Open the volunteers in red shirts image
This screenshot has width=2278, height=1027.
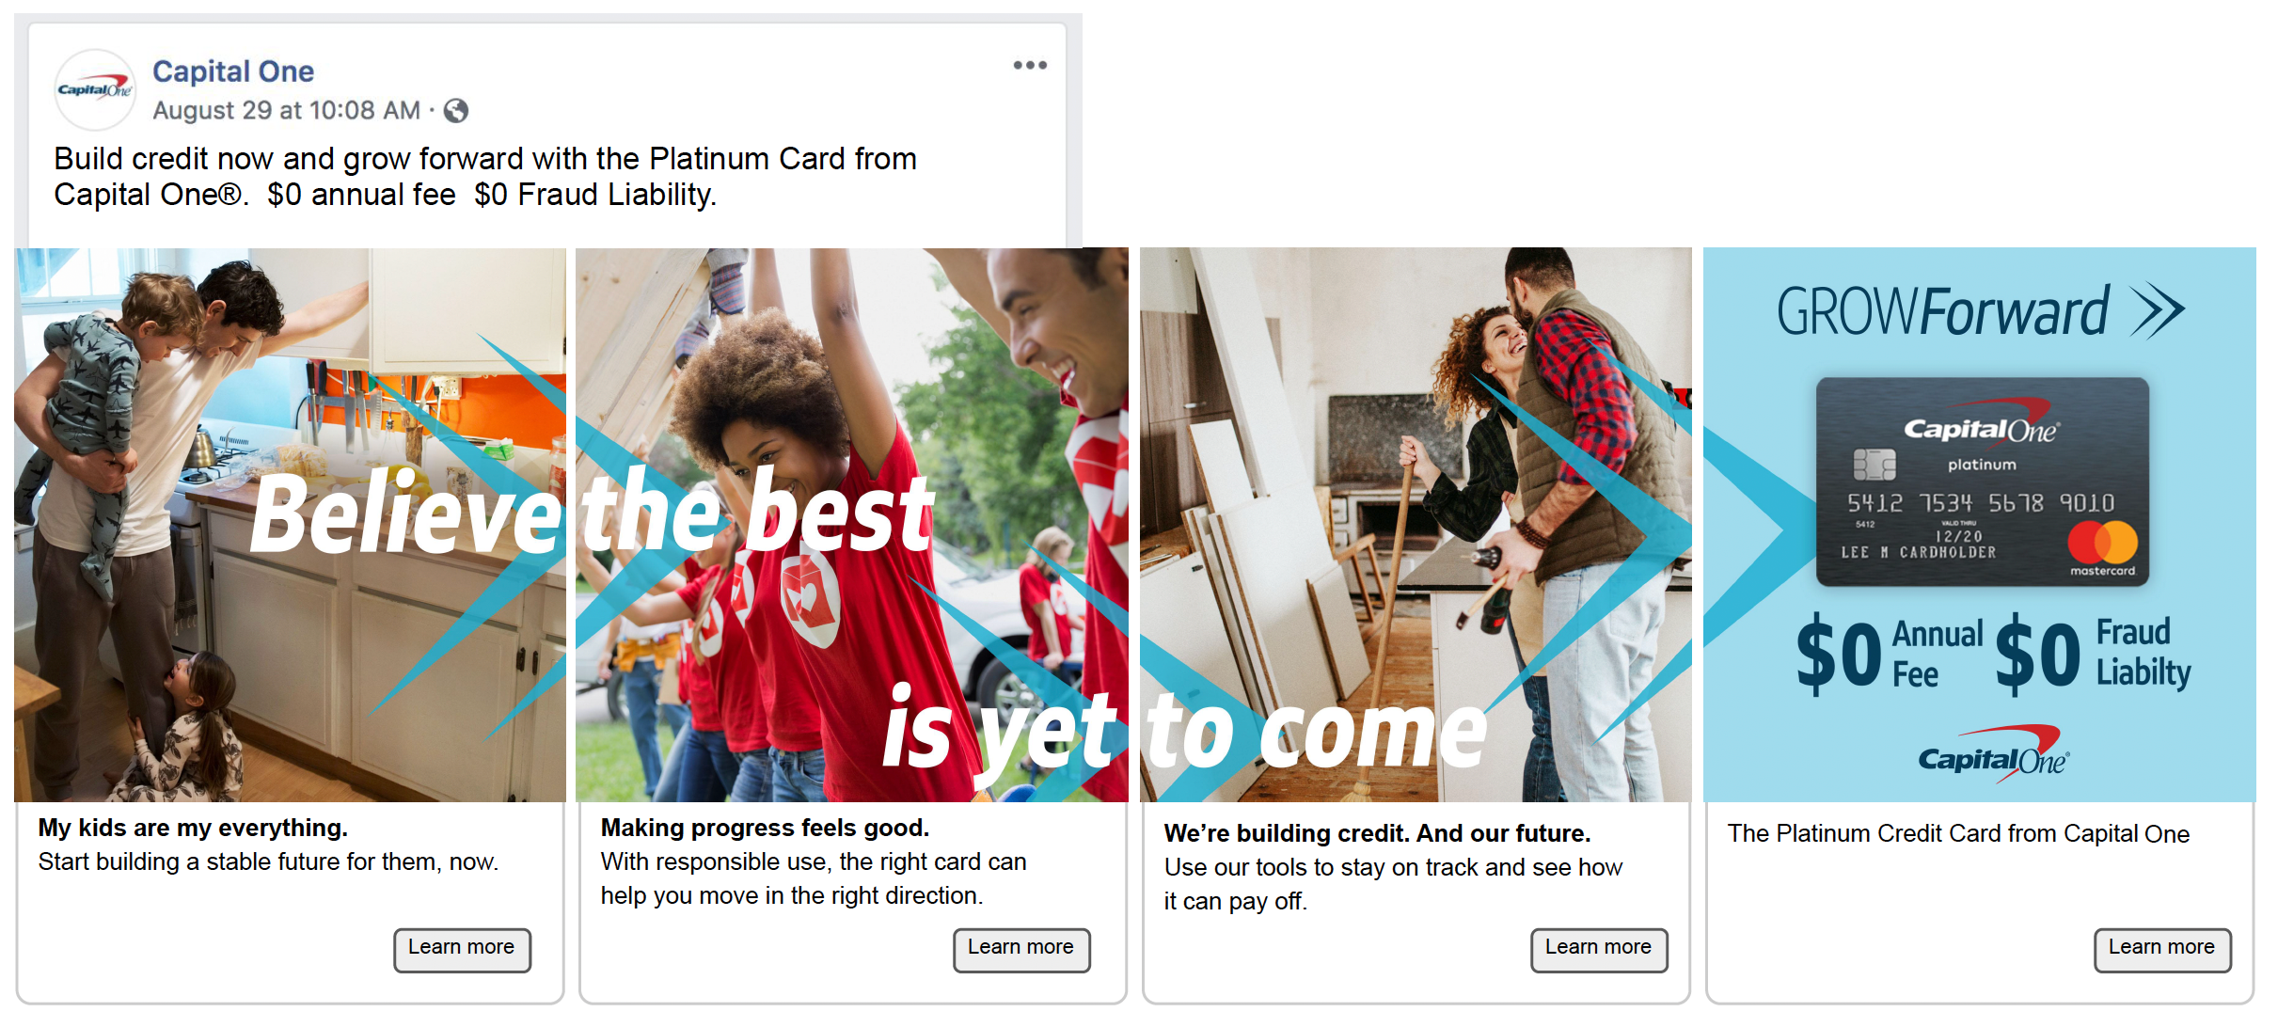pyautogui.click(x=852, y=525)
